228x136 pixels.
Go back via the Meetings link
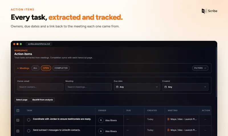(23, 68)
